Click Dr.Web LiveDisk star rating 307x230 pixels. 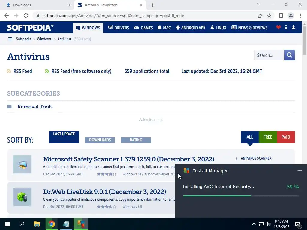click(x=107, y=207)
